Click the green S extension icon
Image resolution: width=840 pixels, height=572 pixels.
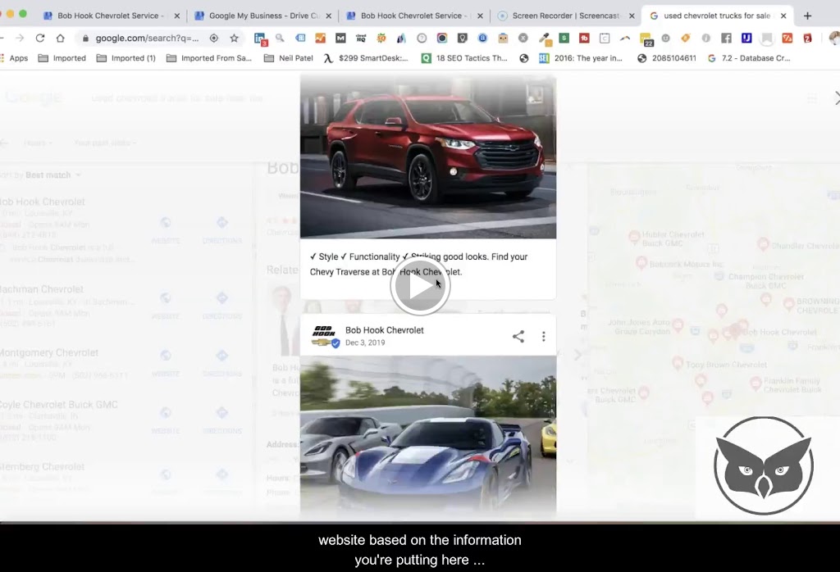(x=564, y=38)
